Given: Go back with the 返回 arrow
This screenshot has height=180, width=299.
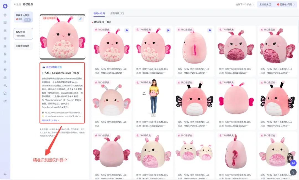Looking at the screenshot, I should pos(17,4).
